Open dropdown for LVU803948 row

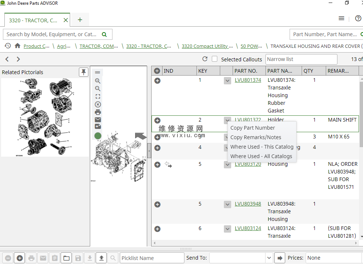[228, 204]
